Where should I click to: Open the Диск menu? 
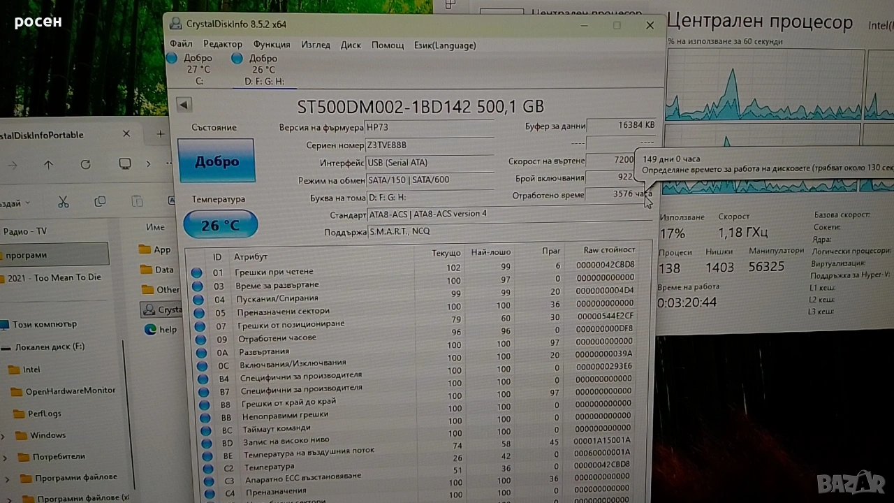click(x=351, y=45)
